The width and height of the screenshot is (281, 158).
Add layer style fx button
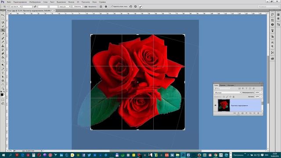pyautogui.click(x=238, y=113)
